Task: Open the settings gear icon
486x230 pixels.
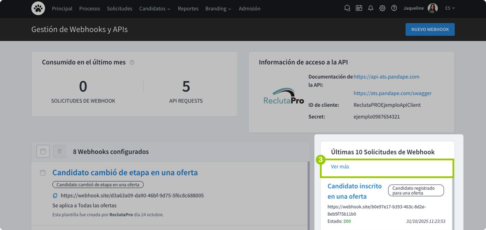Action: 382,8
